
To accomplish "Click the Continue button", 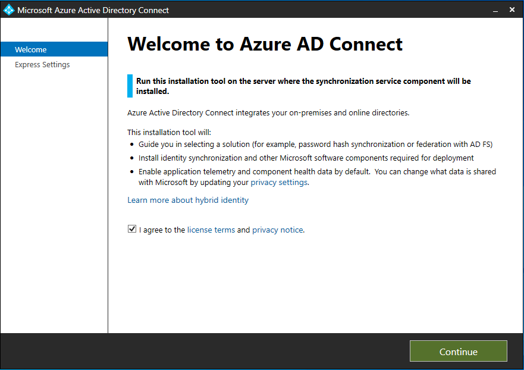I will 458,351.
